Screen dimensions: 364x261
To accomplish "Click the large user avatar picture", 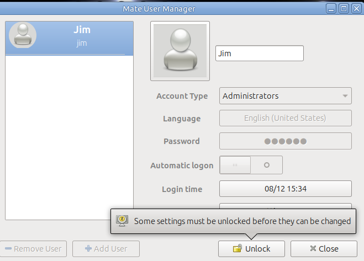I will click(x=180, y=51).
